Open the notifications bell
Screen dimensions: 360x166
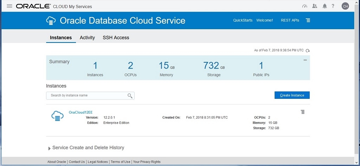click(x=324, y=6)
